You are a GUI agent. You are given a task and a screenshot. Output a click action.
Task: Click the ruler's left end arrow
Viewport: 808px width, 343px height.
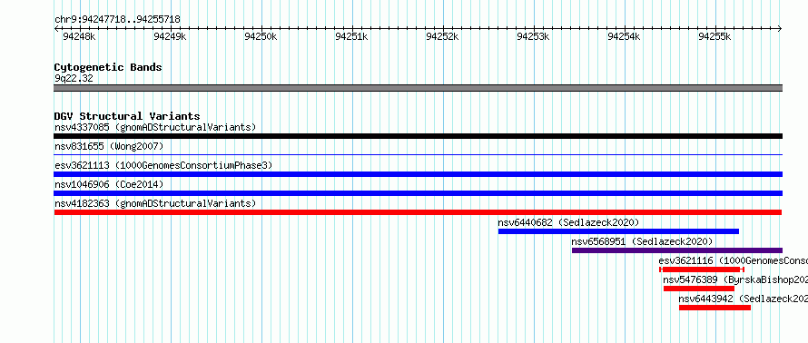click(x=56, y=28)
